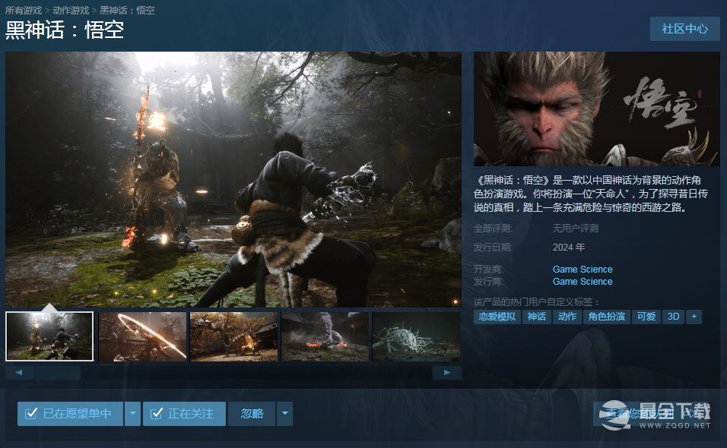Click the 黑神话：悟空 breadcrumb link
This screenshot has height=448, width=727.
127,10
